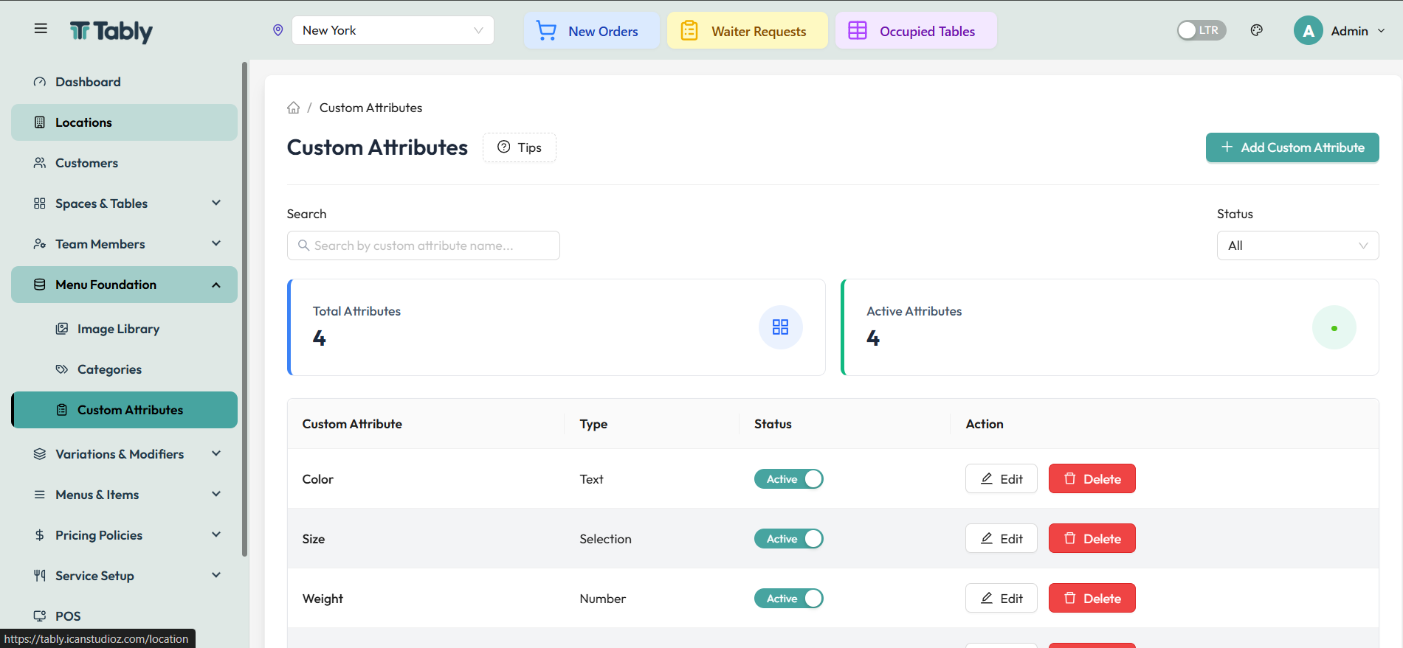Image resolution: width=1403 pixels, height=648 pixels.
Task: Click the Active Attributes green dot icon
Action: click(x=1334, y=327)
